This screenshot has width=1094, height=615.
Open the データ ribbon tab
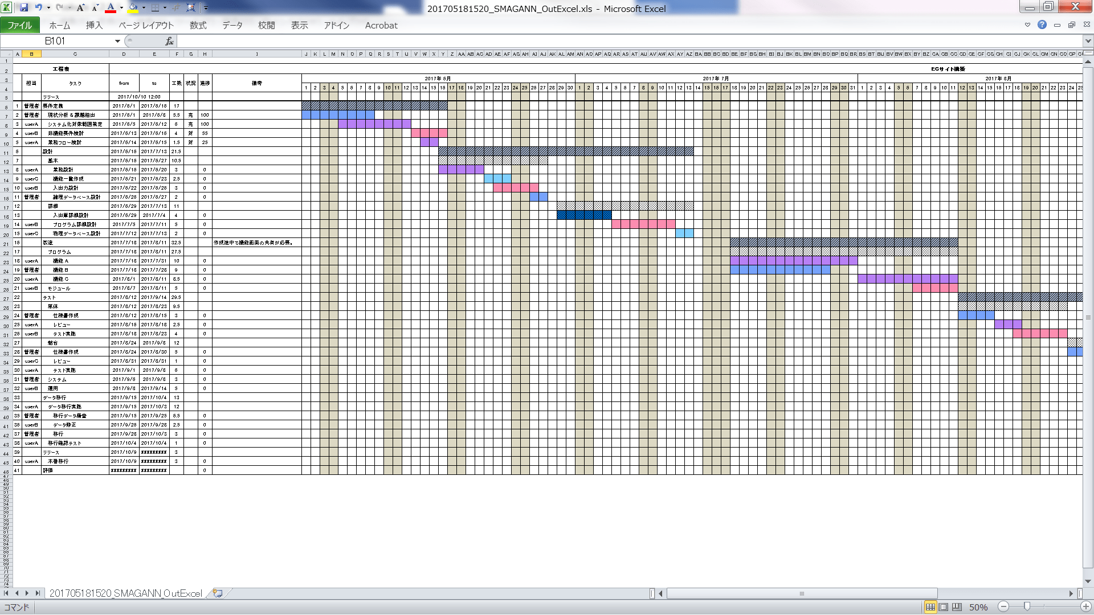[232, 26]
